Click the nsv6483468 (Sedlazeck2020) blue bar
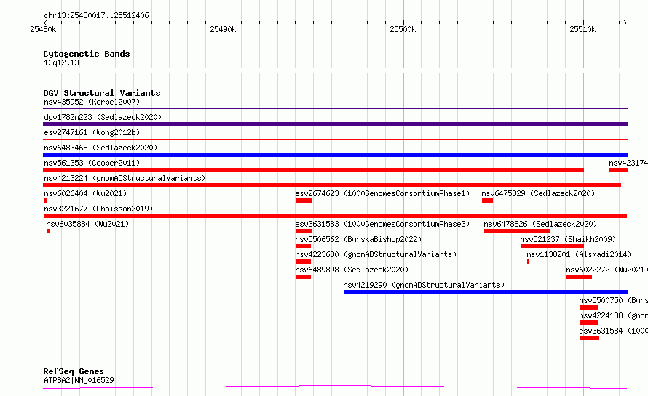The height and width of the screenshot is (396, 648). click(335, 155)
